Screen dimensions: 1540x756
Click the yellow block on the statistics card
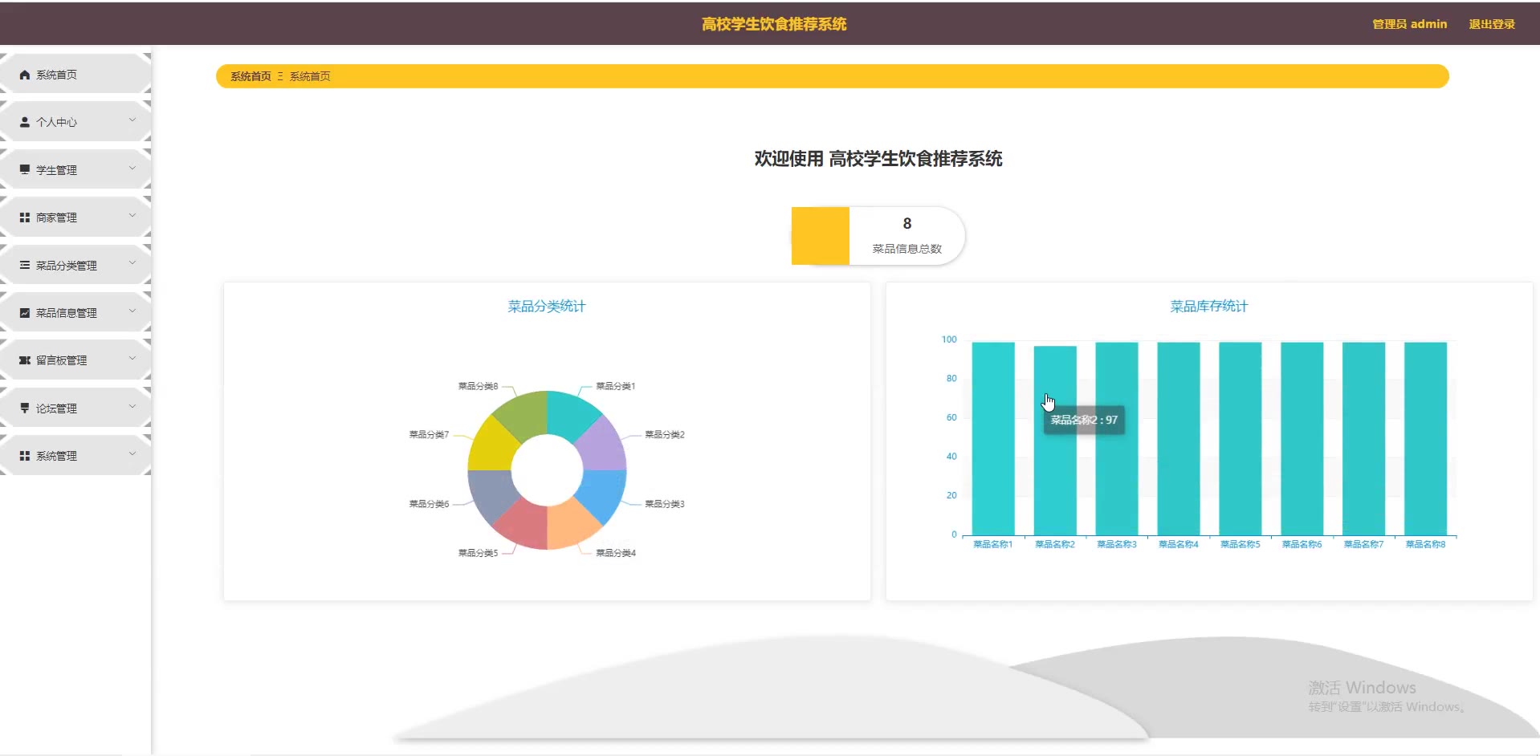[821, 236]
